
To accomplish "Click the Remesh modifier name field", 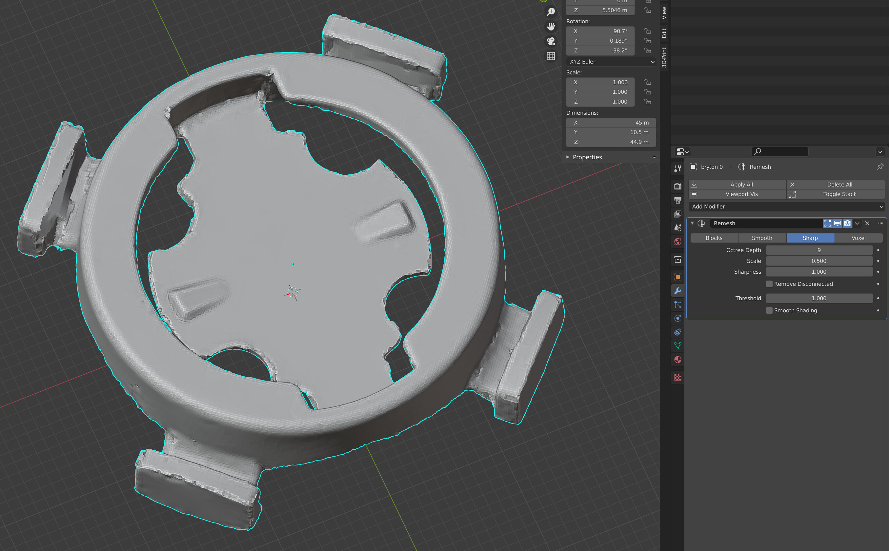I will pos(766,223).
